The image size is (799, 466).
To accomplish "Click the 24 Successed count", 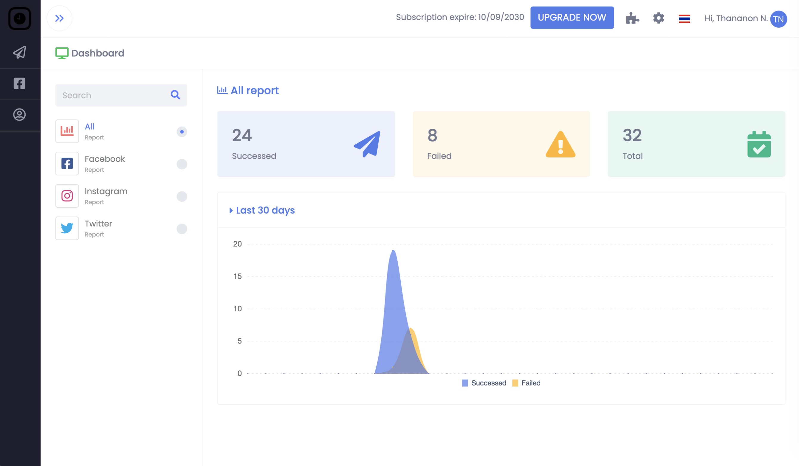I will coord(242,135).
